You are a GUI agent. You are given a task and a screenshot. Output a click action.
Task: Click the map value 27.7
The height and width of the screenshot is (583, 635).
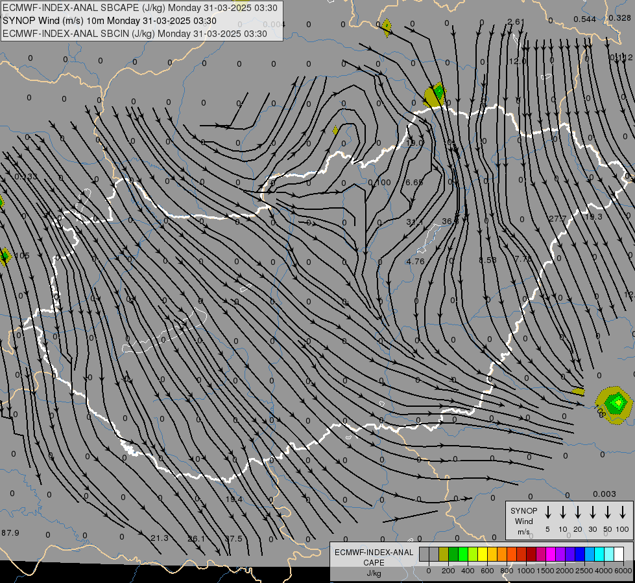(558, 218)
